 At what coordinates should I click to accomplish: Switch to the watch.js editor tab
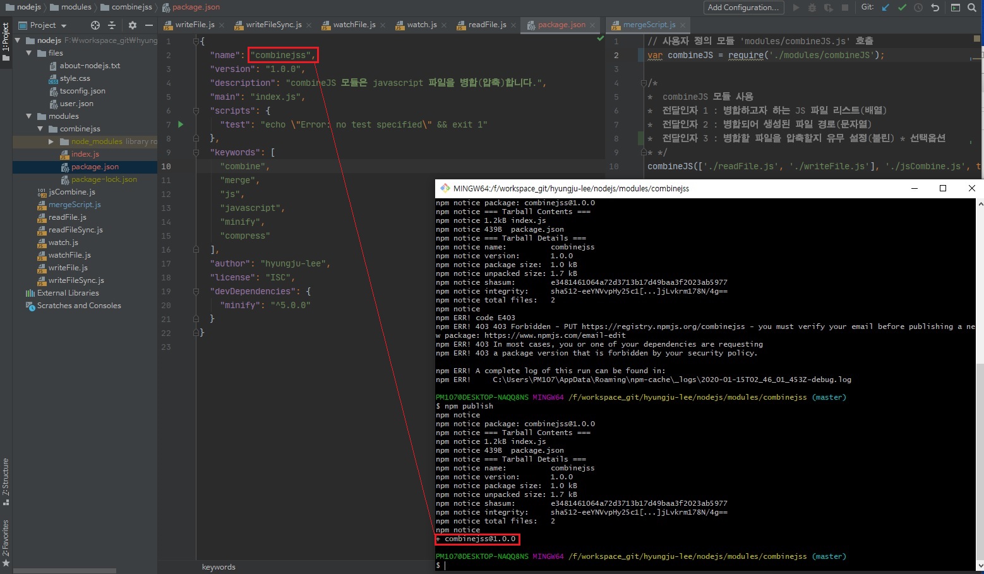421,25
